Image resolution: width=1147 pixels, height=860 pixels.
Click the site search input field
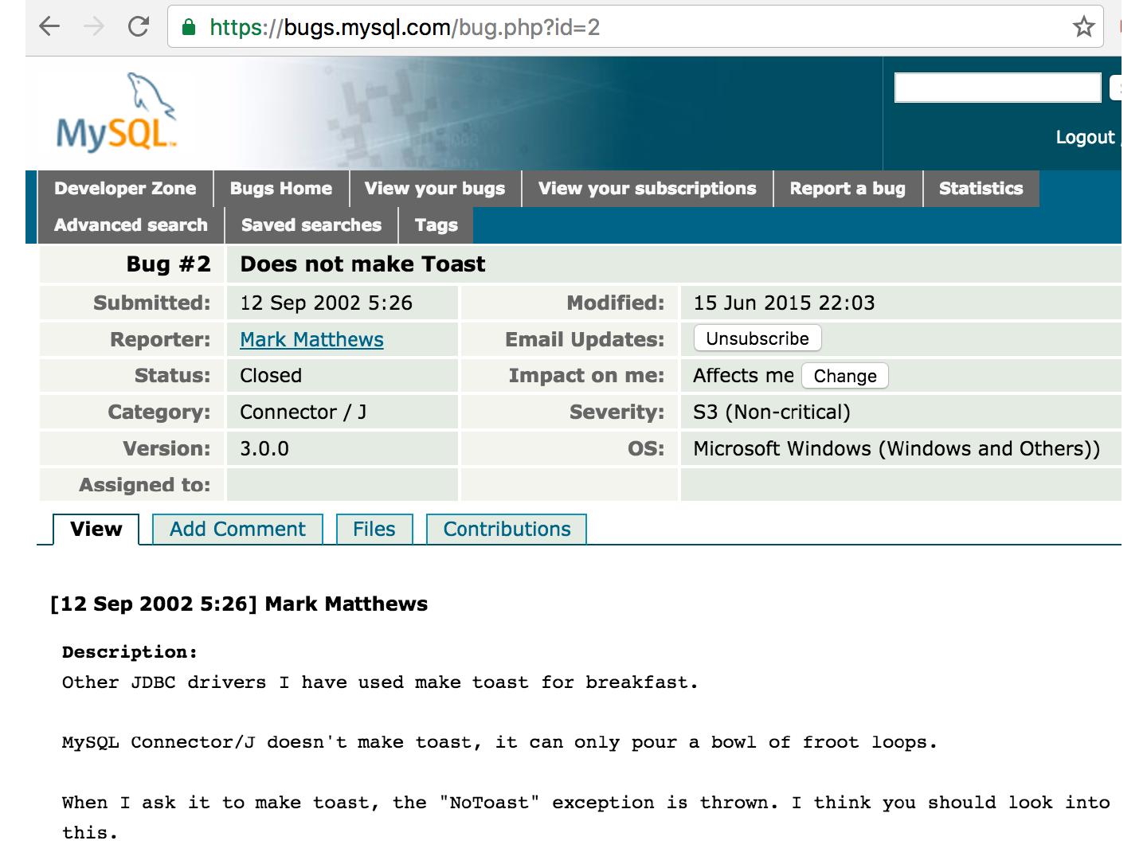[997, 88]
